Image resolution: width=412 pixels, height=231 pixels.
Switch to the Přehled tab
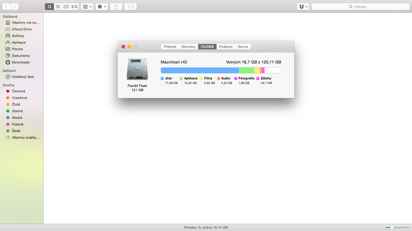pos(170,47)
